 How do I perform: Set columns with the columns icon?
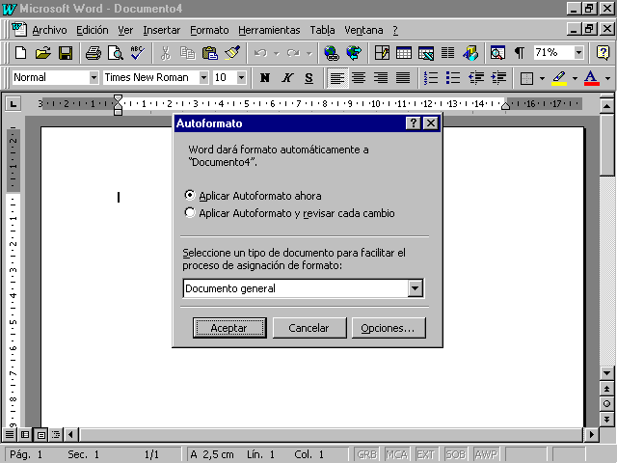pos(447,53)
